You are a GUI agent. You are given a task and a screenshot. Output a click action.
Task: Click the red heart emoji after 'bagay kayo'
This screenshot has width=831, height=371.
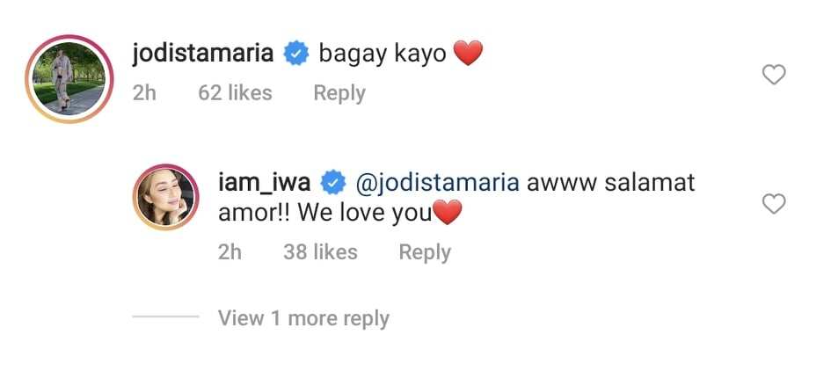click(468, 54)
